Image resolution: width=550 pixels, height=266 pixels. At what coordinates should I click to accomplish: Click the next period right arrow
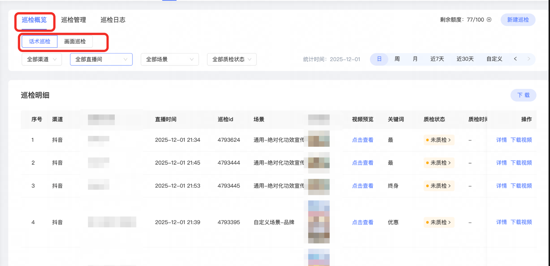tap(529, 59)
